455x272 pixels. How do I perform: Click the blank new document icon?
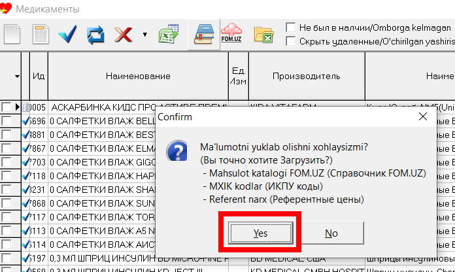point(12,34)
